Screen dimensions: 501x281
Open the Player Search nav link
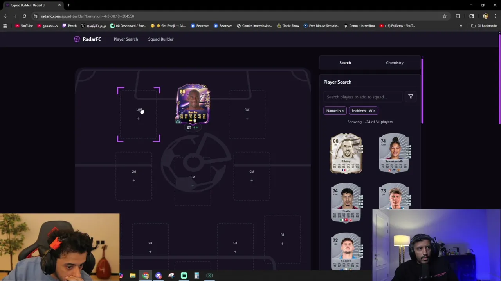[x=126, y=39]
